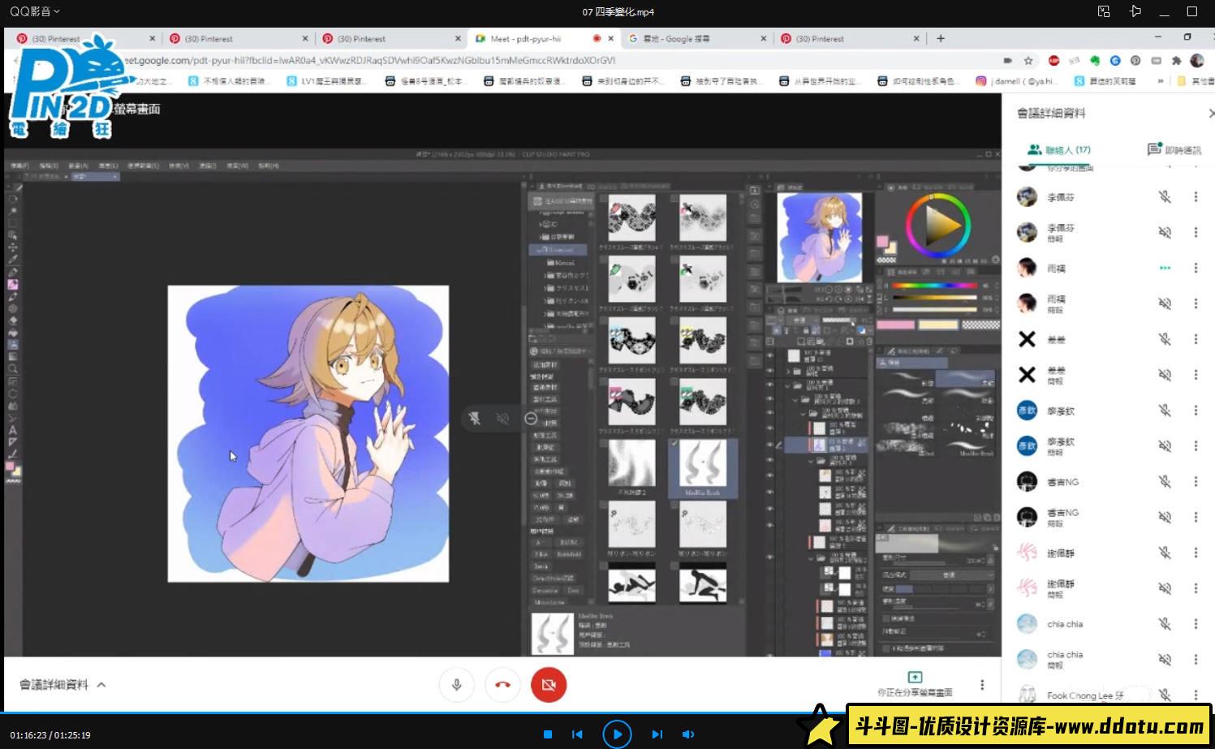This screenshot has height=749, width=1215.
Task: Open the LV1魔王與獨居 bookmark
Action: [x=328, y=81]
